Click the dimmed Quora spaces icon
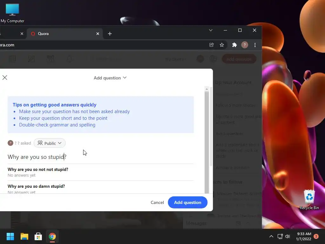The image size is (325, 244). [x=50, y=59]
